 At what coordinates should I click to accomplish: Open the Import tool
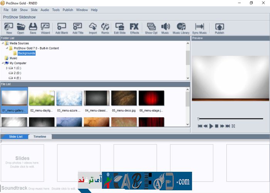[93, 28]
